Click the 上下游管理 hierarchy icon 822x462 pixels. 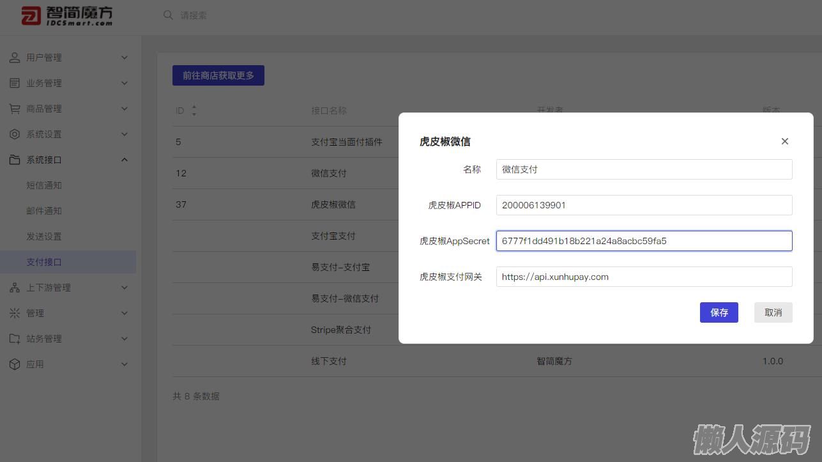coord(15,288)
